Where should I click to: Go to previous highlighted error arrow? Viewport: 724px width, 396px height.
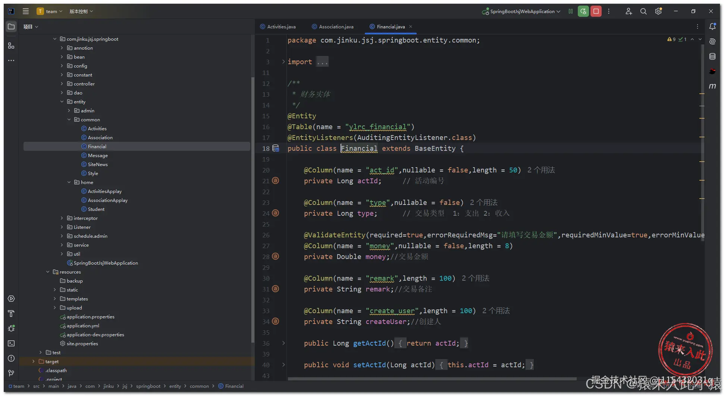coord(692,39)
